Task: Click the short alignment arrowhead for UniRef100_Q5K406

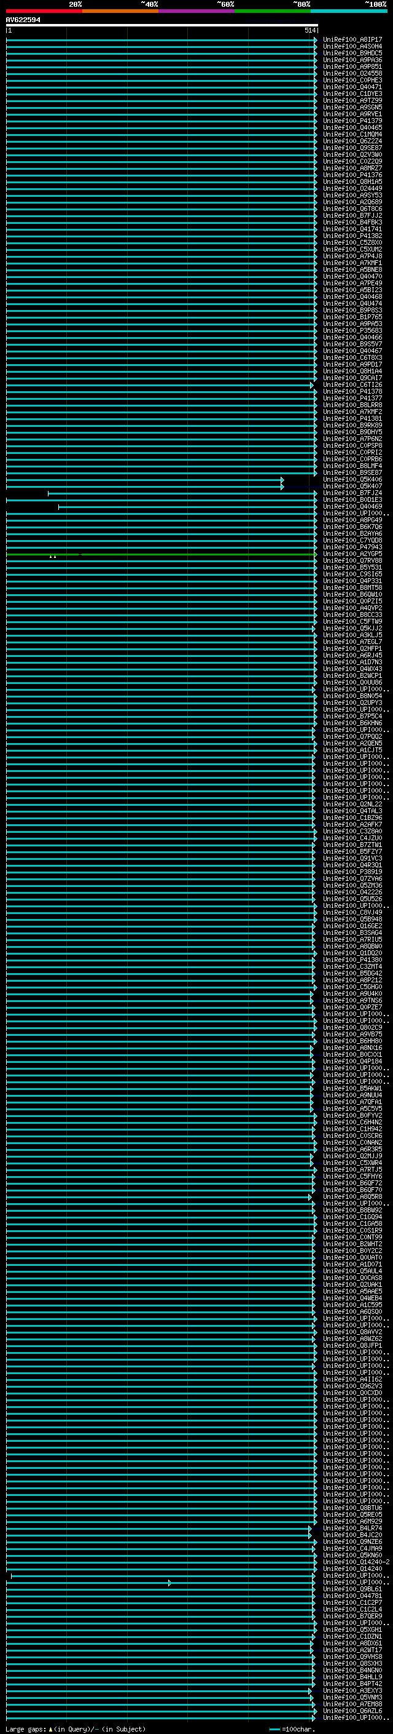Action: coord(282,480)
